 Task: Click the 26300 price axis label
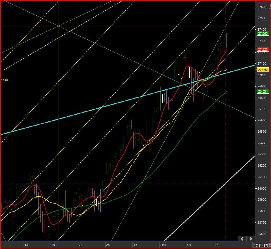tap(262, 154)
